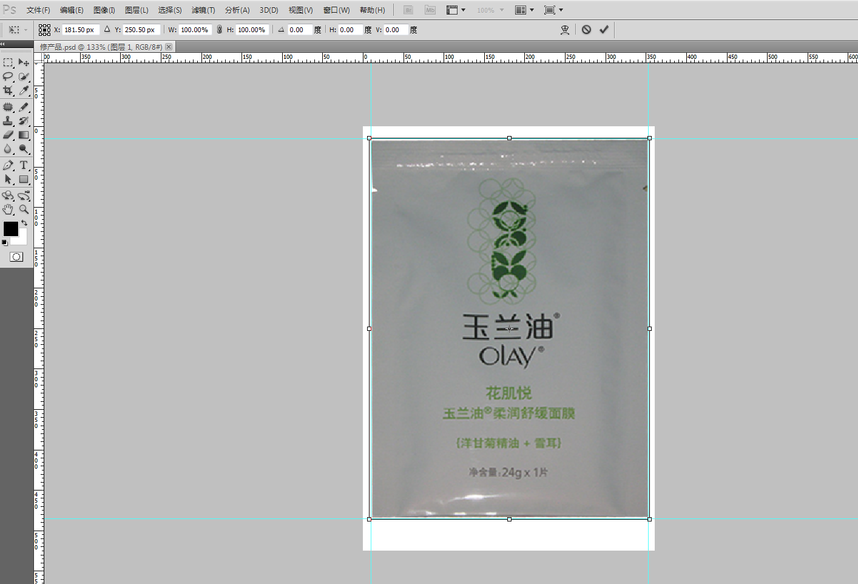This screenshot has width=858, height=584.
Task: Select the Rectangle shape tool
Action: coord(24,179)
